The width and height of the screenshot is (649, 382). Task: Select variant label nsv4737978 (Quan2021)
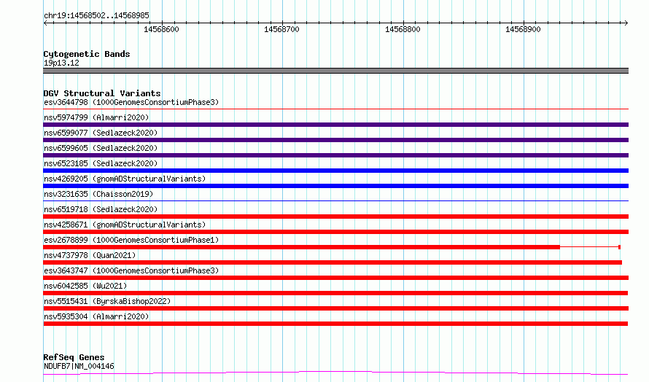point(90,255)
